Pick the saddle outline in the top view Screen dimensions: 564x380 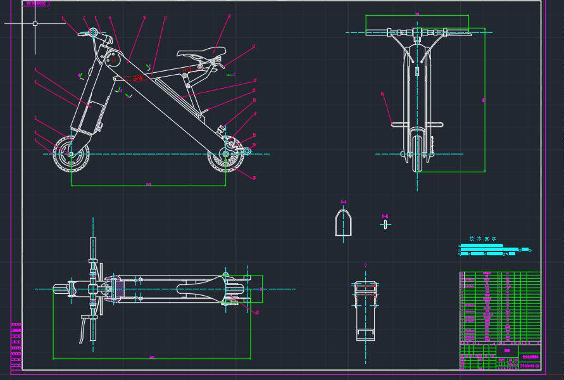click(201, 289)
